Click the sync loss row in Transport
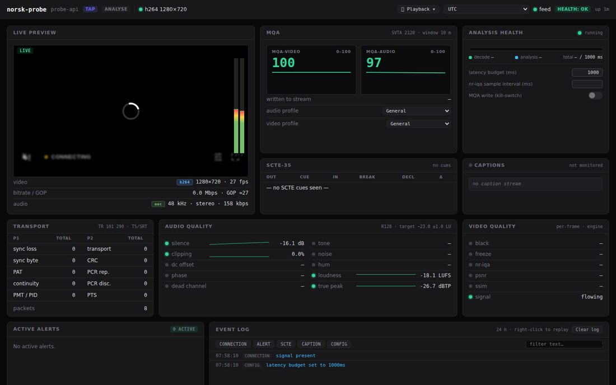Image resolution: width=616 pixels, height=385 pixels. (44, 249)
